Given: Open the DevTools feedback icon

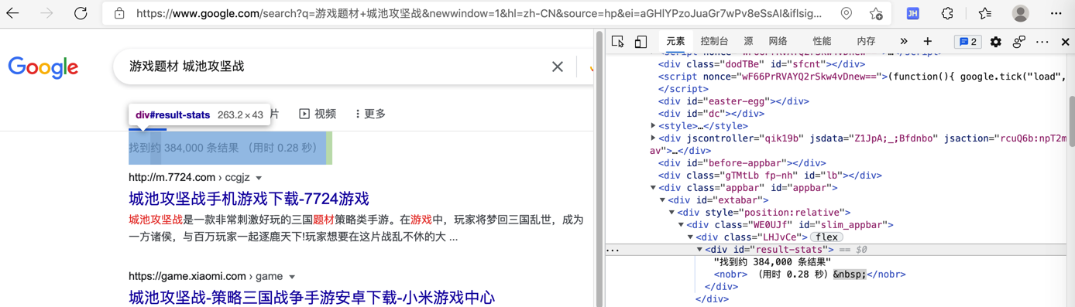Looking at the screenshot, I should coord(1019,42).
